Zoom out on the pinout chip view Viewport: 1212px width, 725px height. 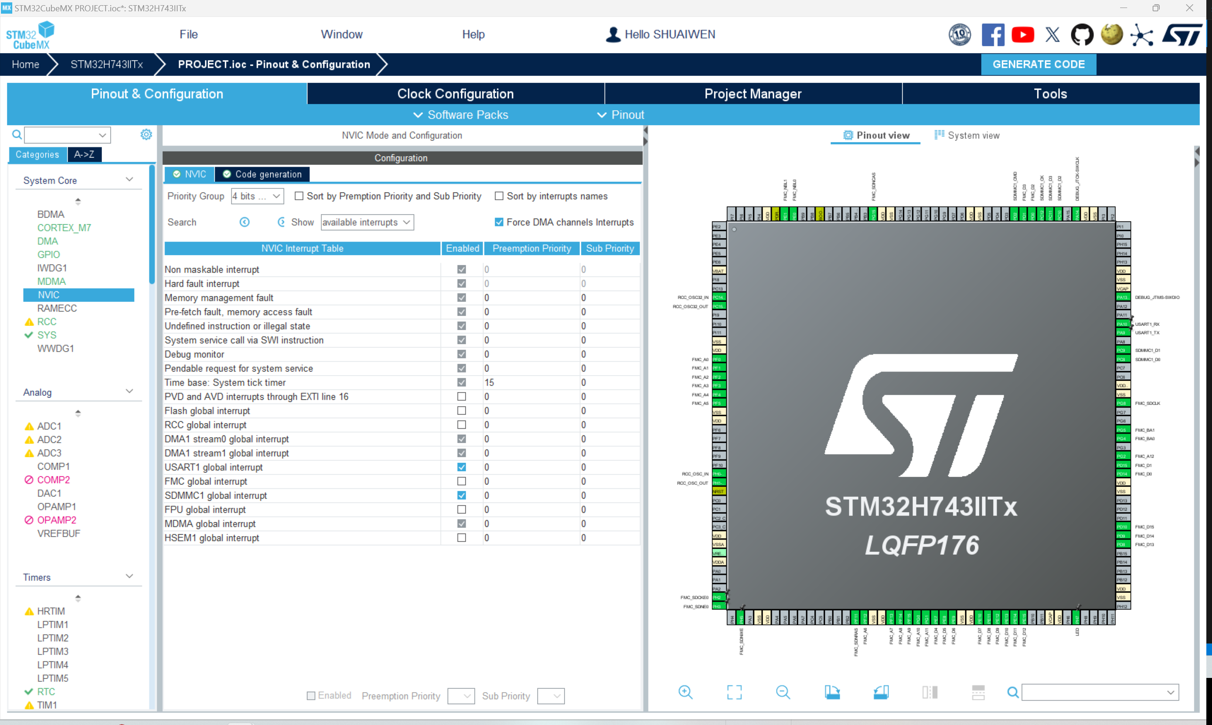(783, 692)
